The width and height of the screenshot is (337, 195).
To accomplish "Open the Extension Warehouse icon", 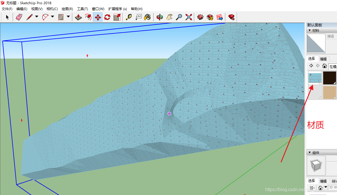I will [210, 17].
